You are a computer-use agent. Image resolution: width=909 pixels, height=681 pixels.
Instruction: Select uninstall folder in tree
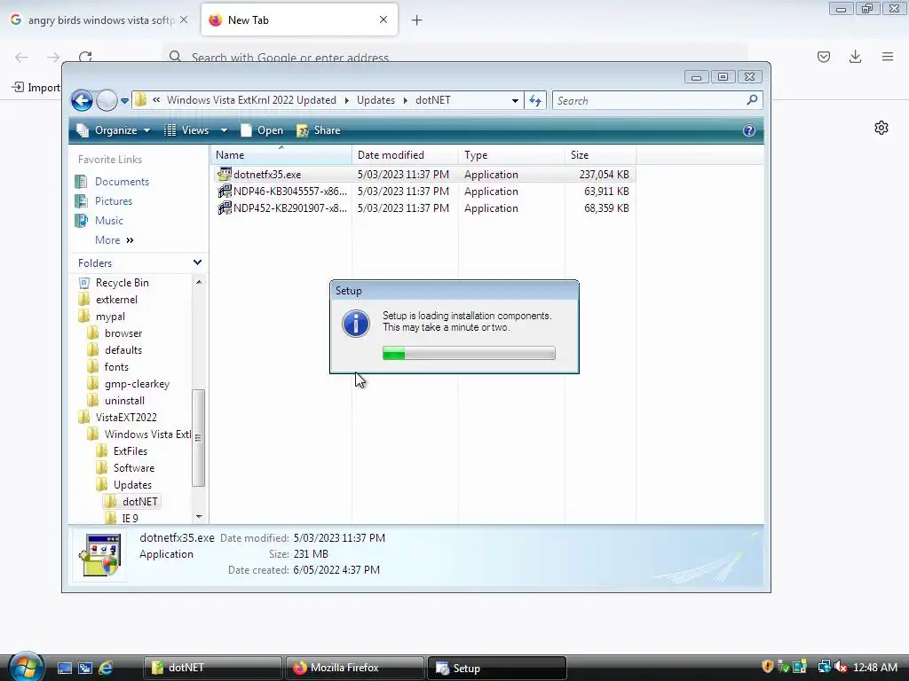pyautogui.click(x=124, y=401)
